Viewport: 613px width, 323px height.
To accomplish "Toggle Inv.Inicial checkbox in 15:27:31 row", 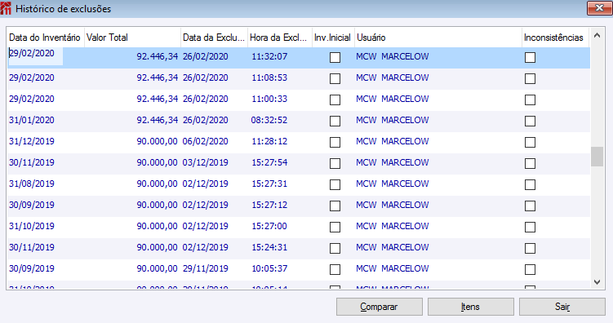I will pyautogui.click(x=335, y=184).
